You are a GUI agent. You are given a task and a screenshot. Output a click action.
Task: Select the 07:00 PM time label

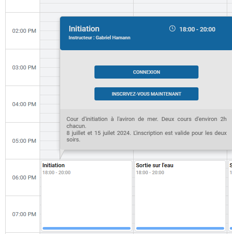(x=24, y=214)
